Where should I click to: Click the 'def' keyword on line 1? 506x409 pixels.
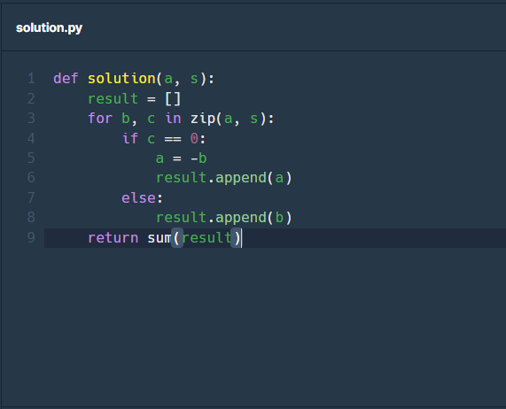[66, 79]
